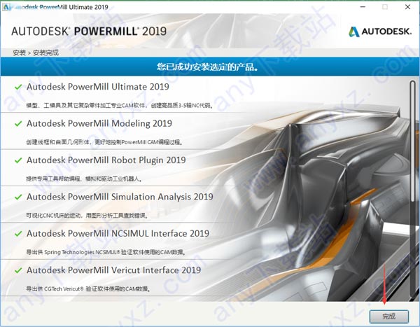
Task: Click the checkmark beside PowerMill Robot Plugin 2019
Action: [17, 160]
